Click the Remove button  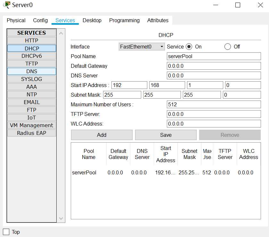point(230,135)
